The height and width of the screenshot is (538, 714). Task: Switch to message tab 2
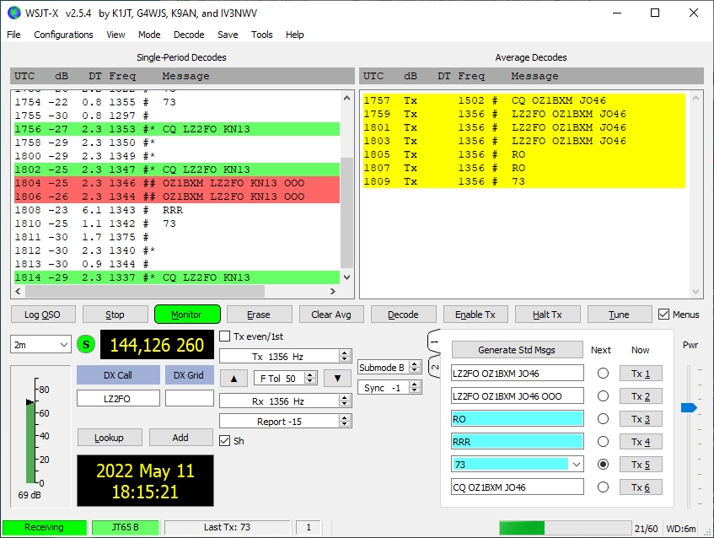click(x=434, y=367)
